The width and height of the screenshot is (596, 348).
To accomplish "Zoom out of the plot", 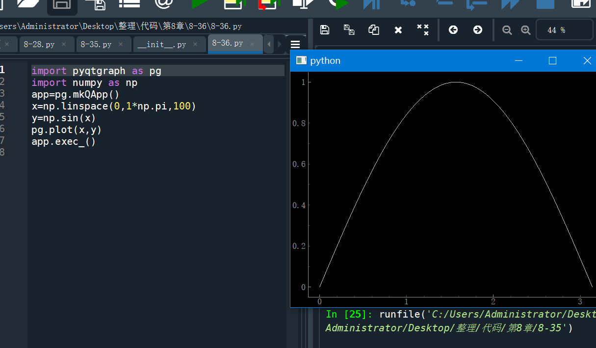I will pos(507,30).
